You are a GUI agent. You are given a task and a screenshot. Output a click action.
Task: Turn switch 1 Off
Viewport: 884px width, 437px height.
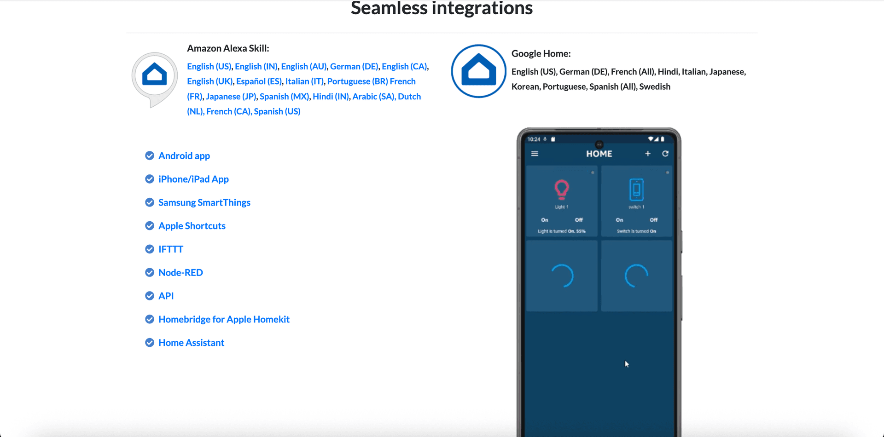(x=653, y=220)
